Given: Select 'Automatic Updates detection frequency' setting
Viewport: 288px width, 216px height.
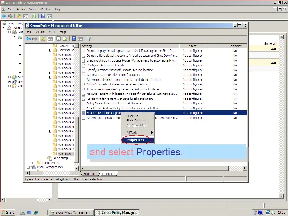Looking at the screenshot, I should tap(113, 75).
